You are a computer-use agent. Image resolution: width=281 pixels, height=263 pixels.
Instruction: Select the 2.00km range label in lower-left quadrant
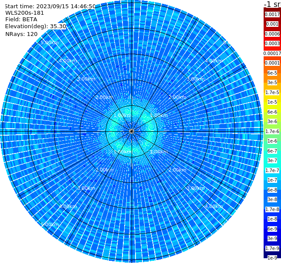(104, 170)
